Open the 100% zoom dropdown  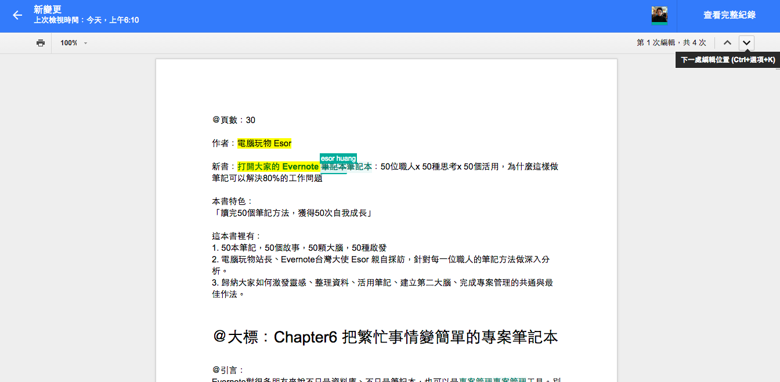point(74,43)
